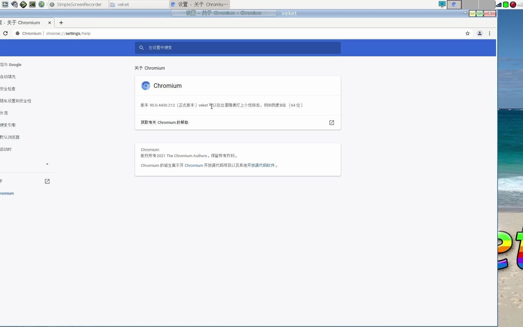The image size is (523, 327).
Task: Reload the settings page
Action: 5,33
